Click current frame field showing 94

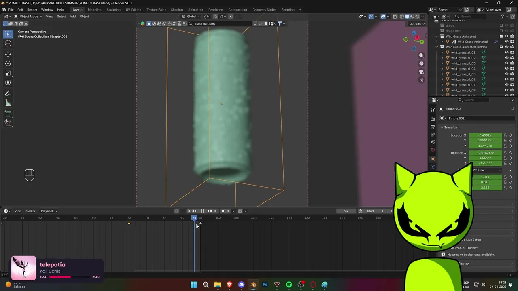(346, 211)
